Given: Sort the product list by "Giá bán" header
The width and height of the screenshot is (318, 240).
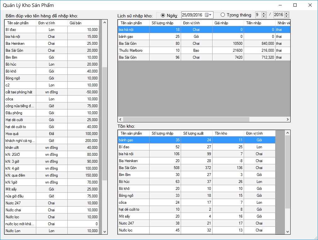Looking at the screenshot, I should point(83,23).
